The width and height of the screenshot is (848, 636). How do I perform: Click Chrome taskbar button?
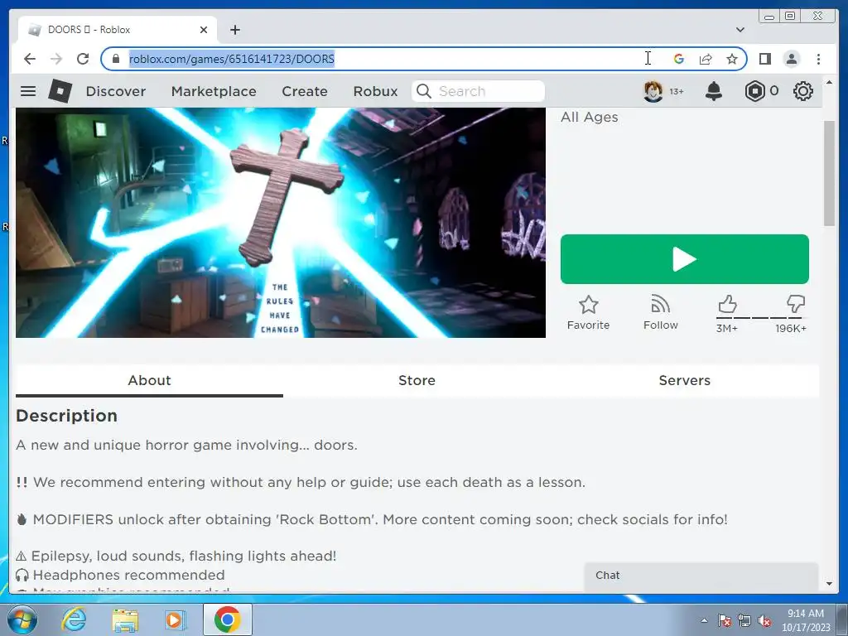pos(227,619)
